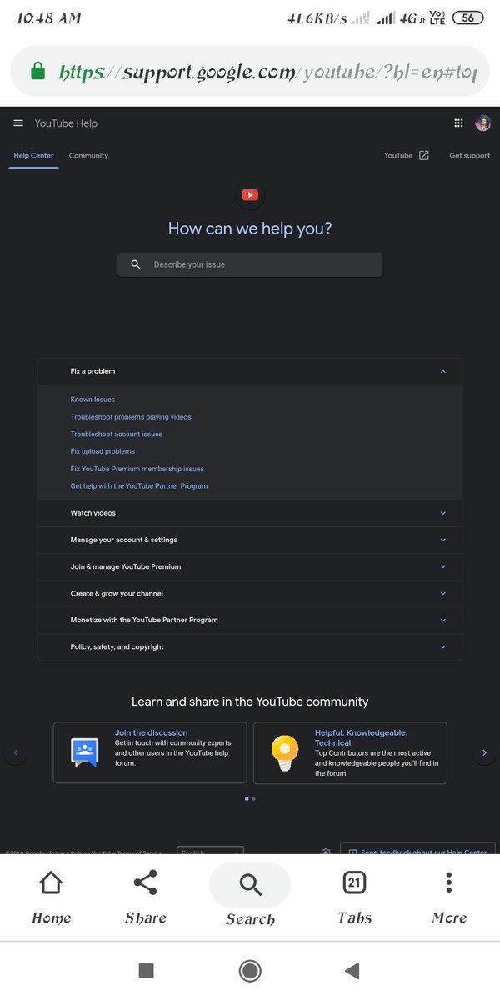The image size is (500, 1001).
Task: Open Get help with the YouTube Partner Program
Action: 139,486
